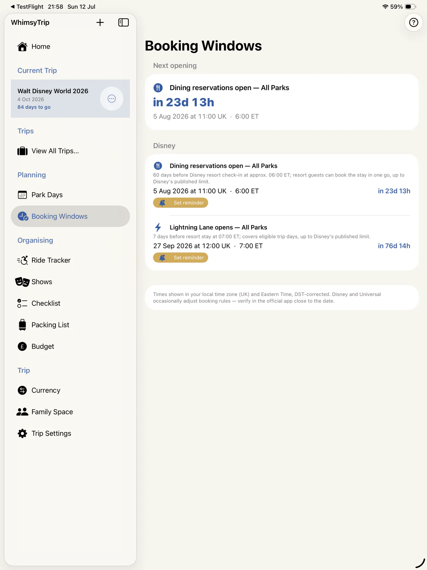Tap the 21:58 clock in status bar
Screen dimensions: 427x570
pos(56,7)
